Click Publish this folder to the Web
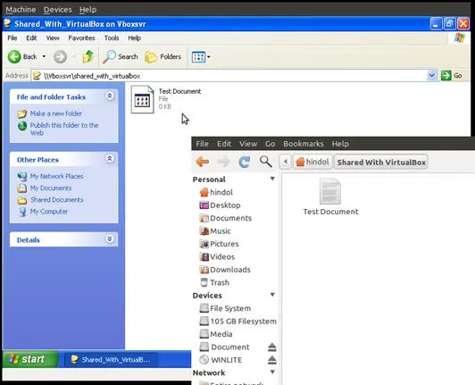Viewport: 475px width, 385px height. click(x=64, y=130)
